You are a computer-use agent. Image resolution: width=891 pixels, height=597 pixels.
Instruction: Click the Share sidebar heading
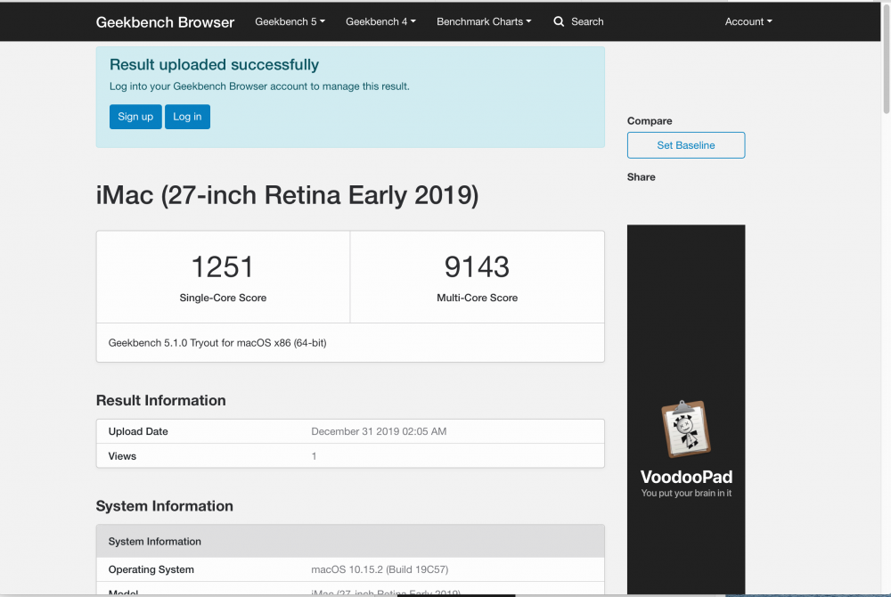coord(641,177)
